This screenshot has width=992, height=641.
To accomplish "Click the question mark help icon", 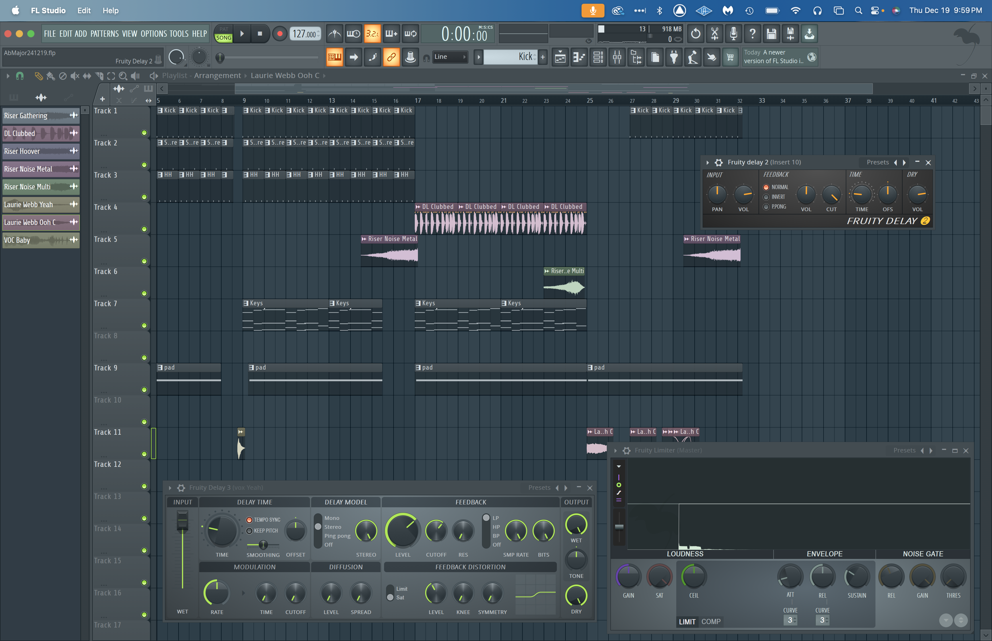I will tap(752, 34).
